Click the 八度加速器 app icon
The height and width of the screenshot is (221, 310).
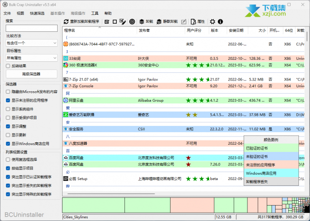point(66,143)
